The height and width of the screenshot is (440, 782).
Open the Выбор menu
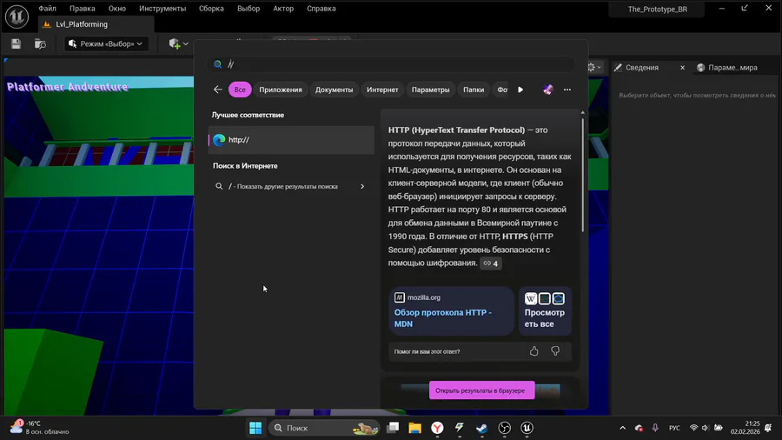[249, 9]
